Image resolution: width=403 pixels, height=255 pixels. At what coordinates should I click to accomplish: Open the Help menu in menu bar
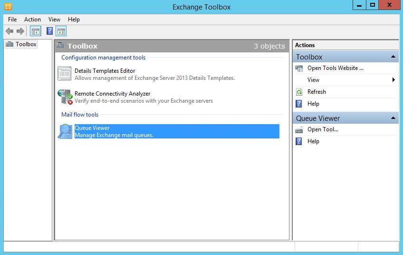point(74,20)
